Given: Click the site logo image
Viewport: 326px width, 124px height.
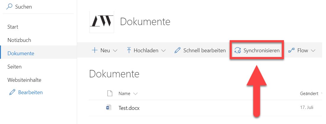Looking at the screenshot, I should click(102, 22).
